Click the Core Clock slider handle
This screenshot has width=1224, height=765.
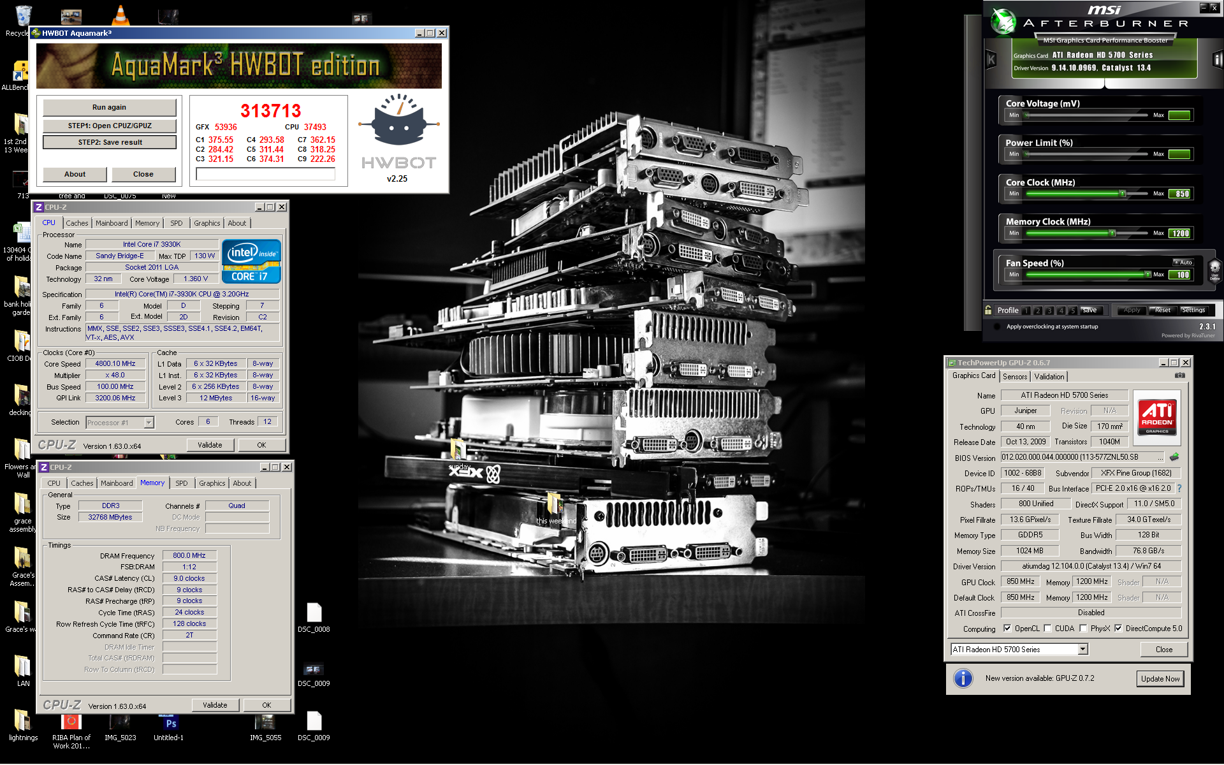[x=1122, y=194]
